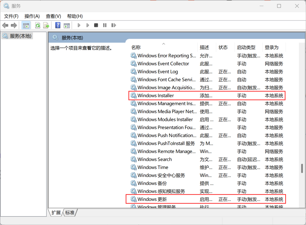Image resolution: width=306 pixels, height=225 pixels.
Task: Click 自动(延迟 startup type of Windows Search
Action: click(248, 159)
